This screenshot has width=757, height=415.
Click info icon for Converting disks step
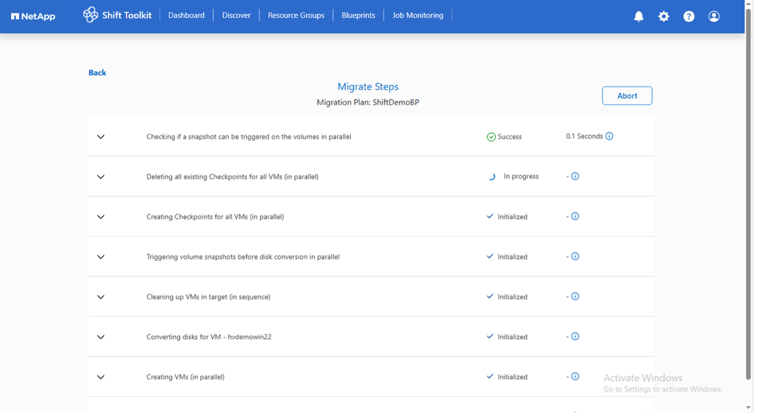(x=575, y=336)
